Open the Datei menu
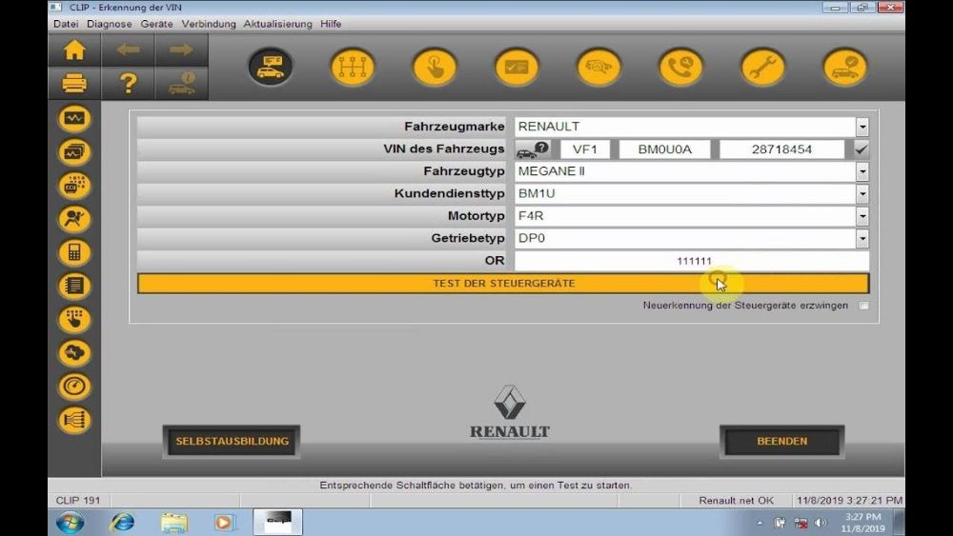 pos(66,24)
